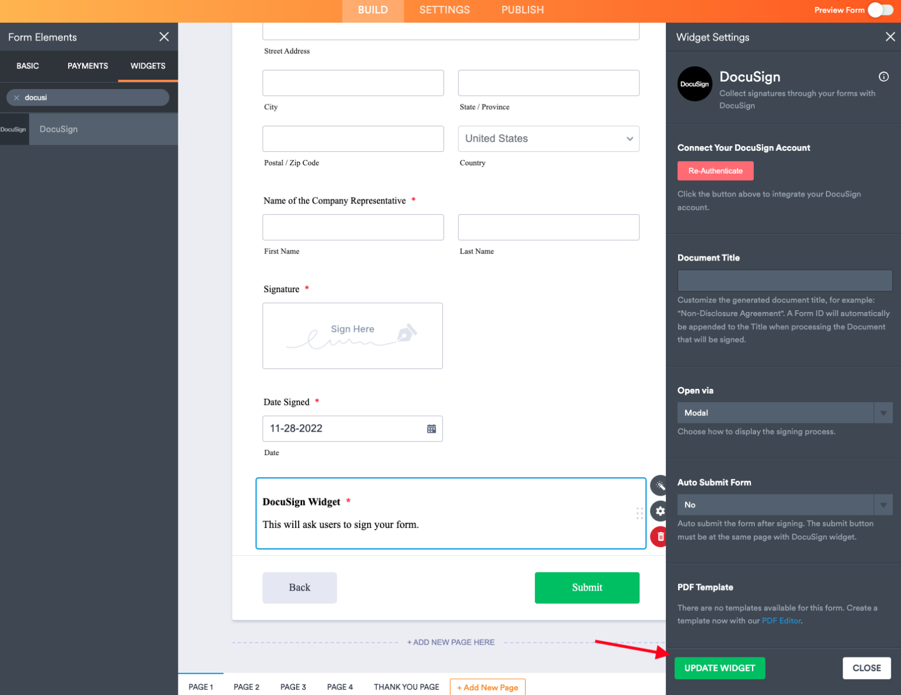The image size is (901, 695).
Task: Delete the widget using the red trash icon
Action: [659, 536]
